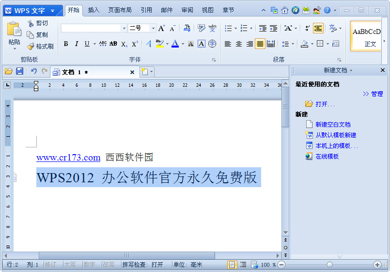Open the font size dropdown showing 二号

pyautogui.click(x=153, y=29)
